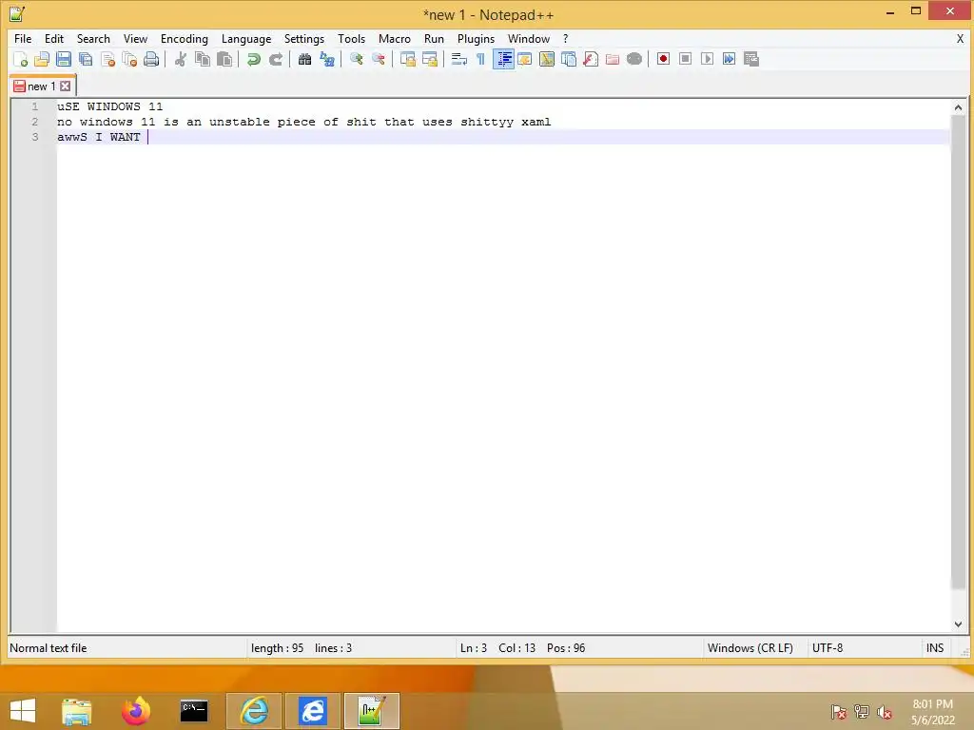Open the Encoding menu
Screen dimensions: 974x730
click(185, 38)
